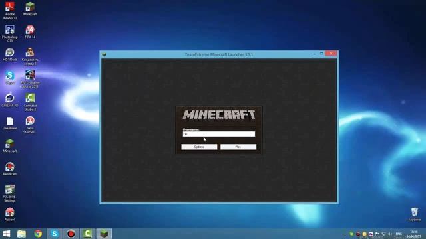The height and width of the screenshot is (239, 426).
Task: Open Windows Start button
Action: 6,234
